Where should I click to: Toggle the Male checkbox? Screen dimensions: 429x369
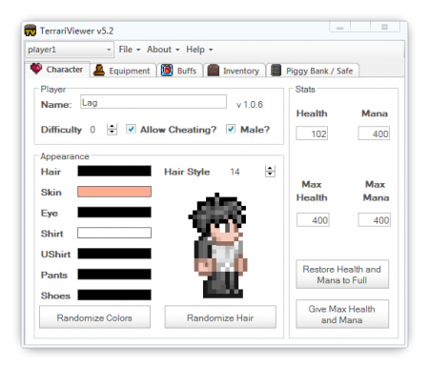(231, 129)
